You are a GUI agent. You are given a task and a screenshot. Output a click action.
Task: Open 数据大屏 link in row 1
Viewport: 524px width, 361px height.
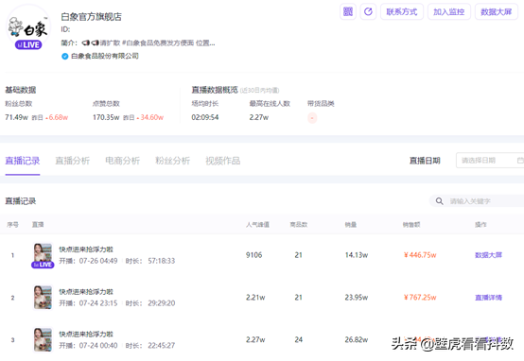coord(489,255)
